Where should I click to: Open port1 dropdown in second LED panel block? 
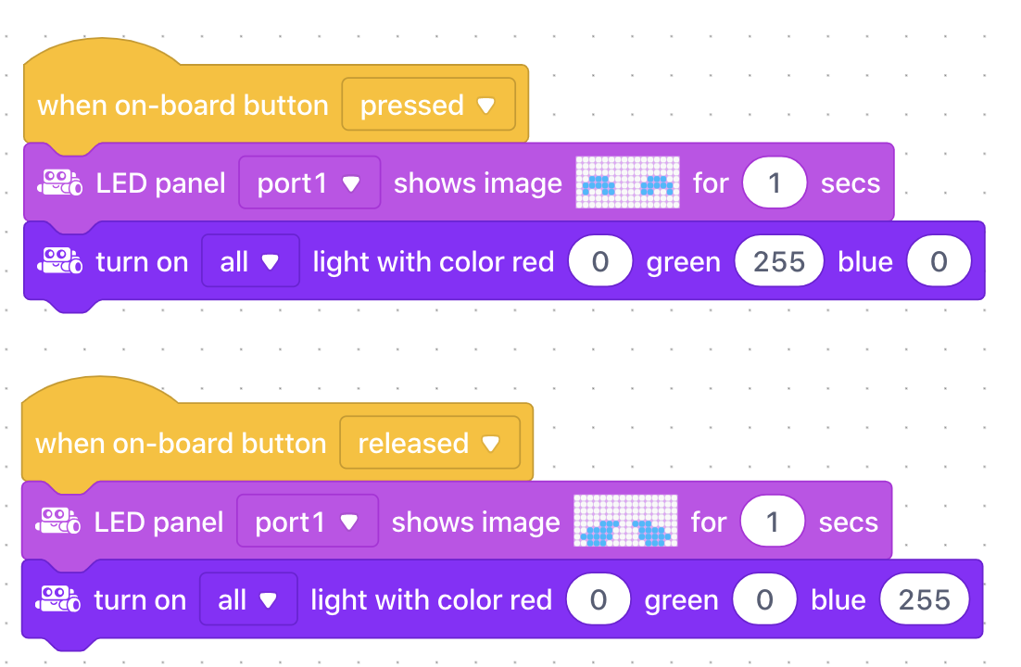[308, 521]
